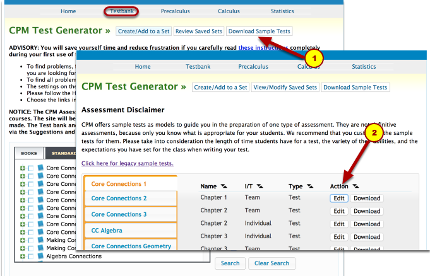Click the Search button

(x=230, y=263)
